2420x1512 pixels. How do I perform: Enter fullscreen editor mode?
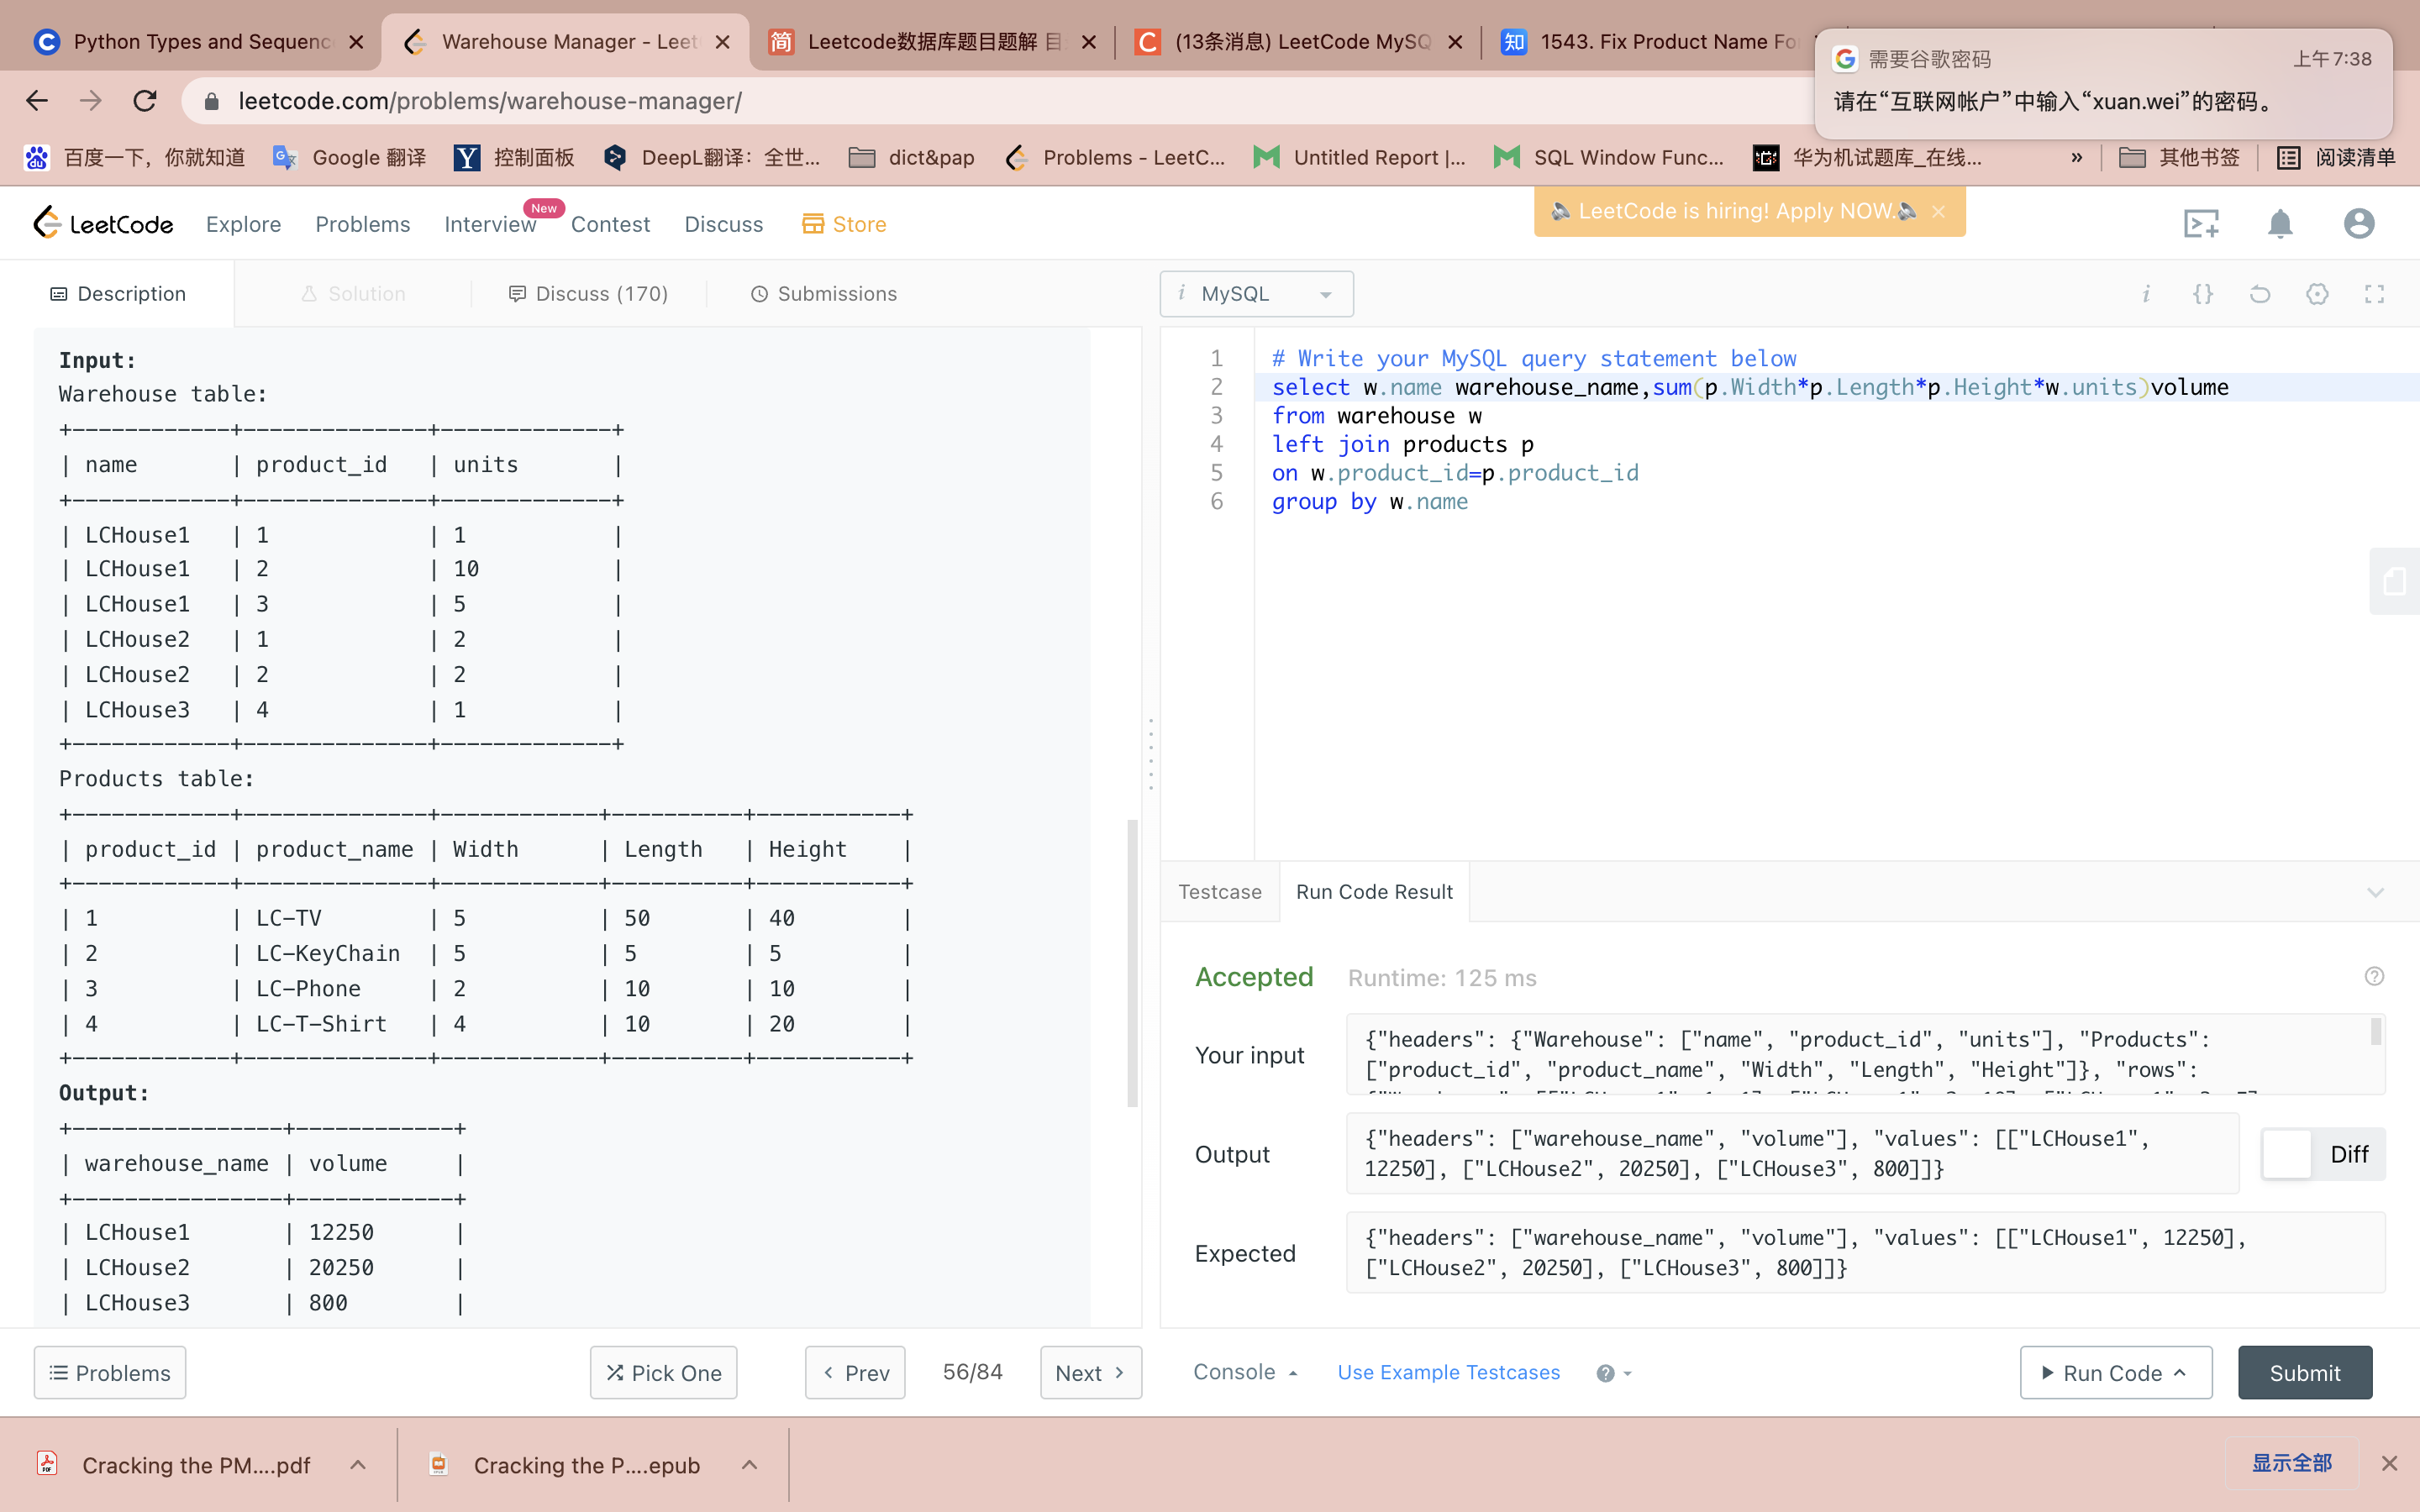point(2374,294)
